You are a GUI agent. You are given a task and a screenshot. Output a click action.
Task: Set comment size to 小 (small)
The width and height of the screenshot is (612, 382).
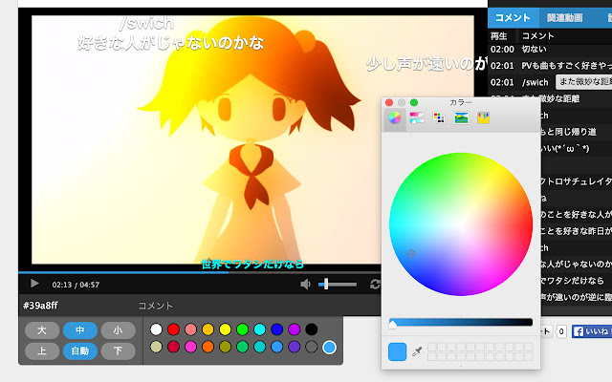[119, 330]
